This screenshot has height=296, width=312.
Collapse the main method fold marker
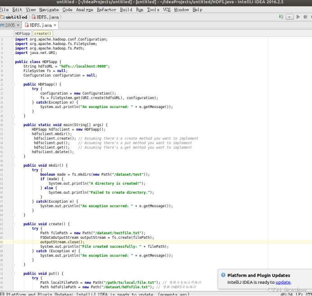pyautogui.click(x=14, y=125)
